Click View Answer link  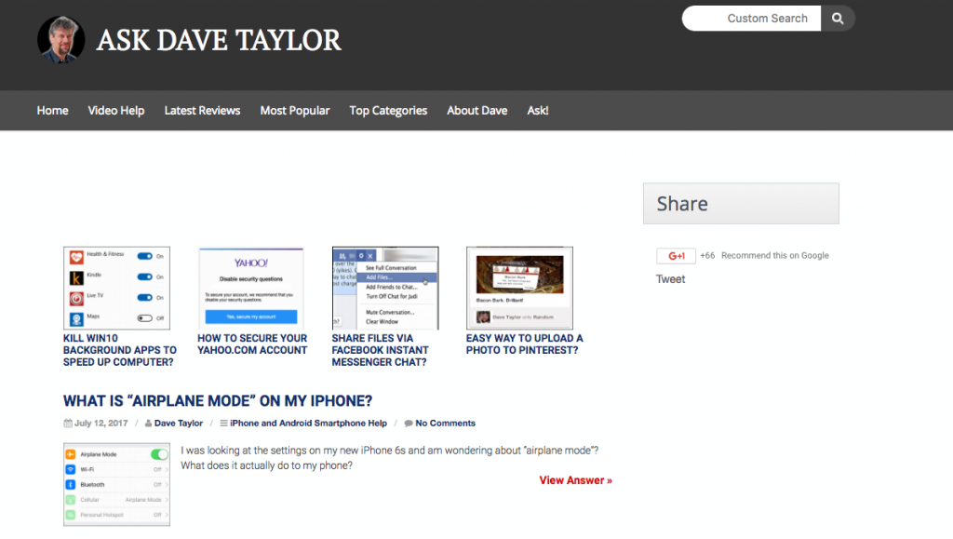point(575,480)
